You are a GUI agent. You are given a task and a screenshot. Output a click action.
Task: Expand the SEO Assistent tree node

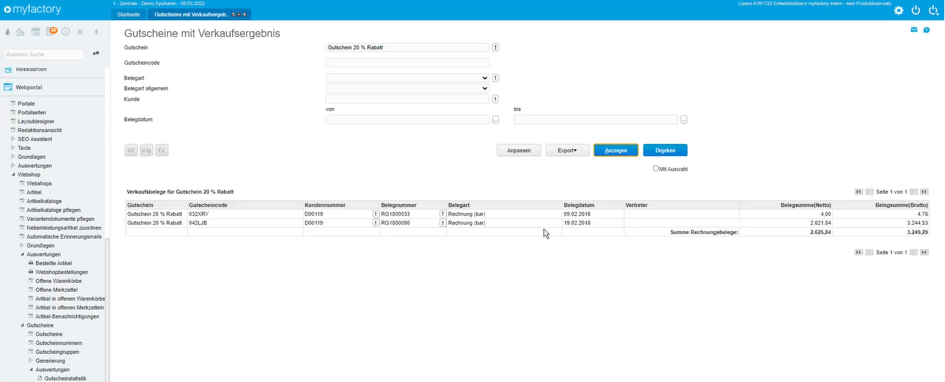13,139
